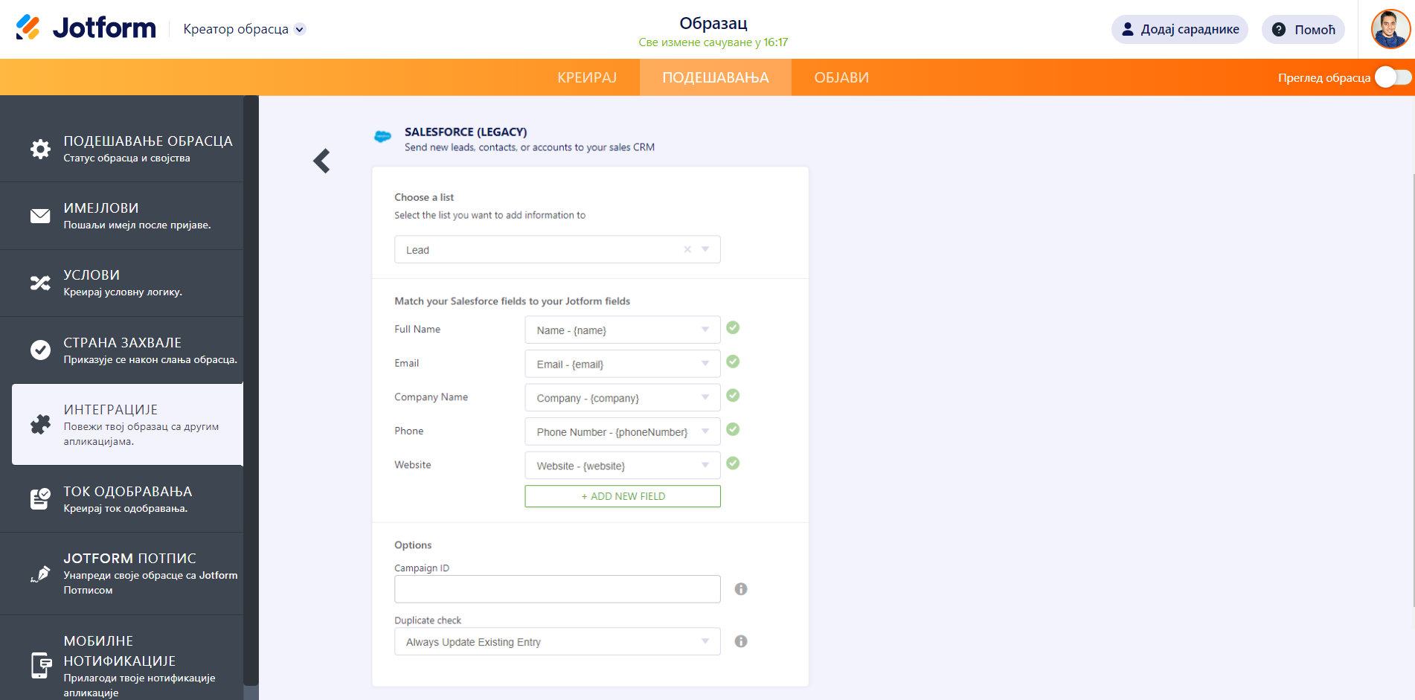Open the Full Name field mapping dropdown
The height and width of the screenshot is (700, 1415).
(x=623, y=330)
